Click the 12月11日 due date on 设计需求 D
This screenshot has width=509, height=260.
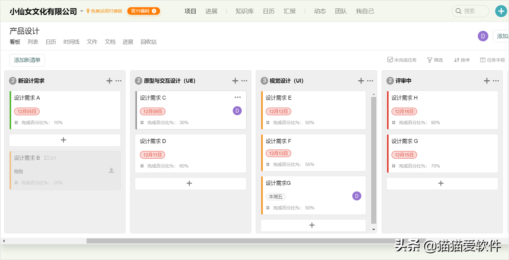pos(153,155)
